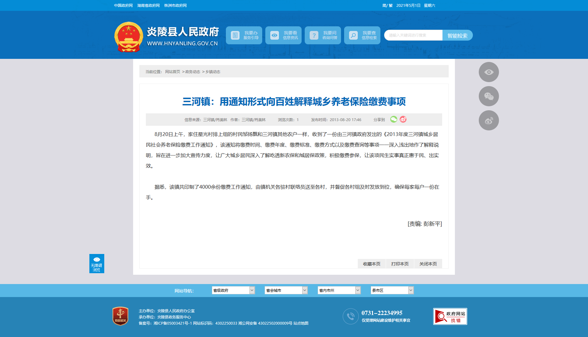Viewport: 588px width, 337px height.
Task: Open the gray Weibo circle in right sidebar
Action: click(x=489, y=120)
